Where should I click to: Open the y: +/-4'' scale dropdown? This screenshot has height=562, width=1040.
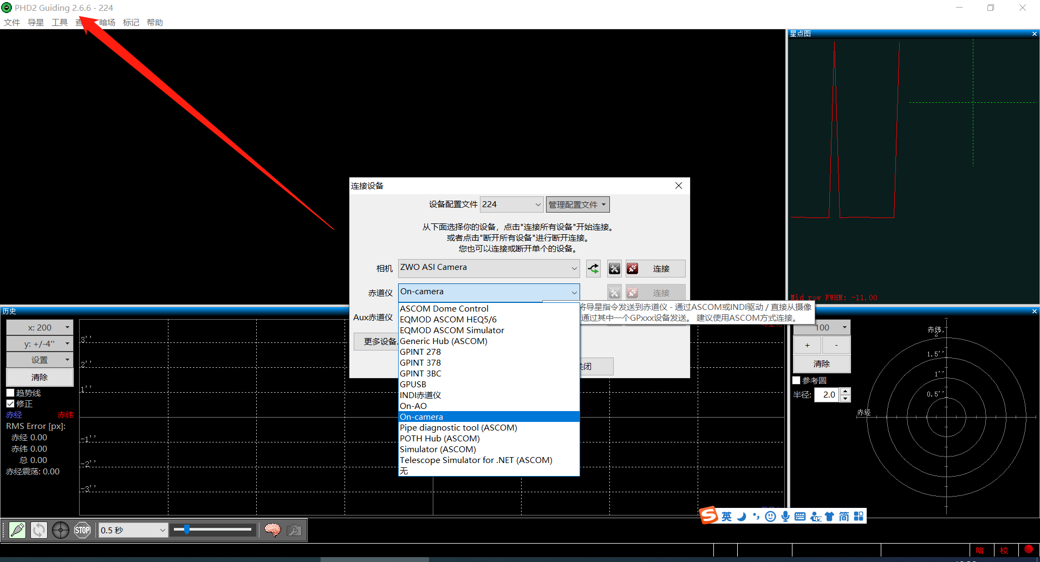(x=40, y=343)
